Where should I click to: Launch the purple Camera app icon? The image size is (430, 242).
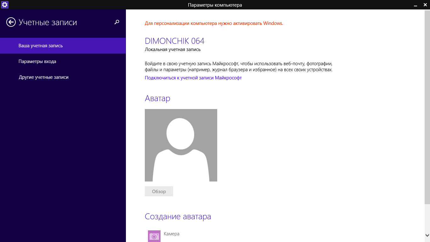(x=154, y=236)
